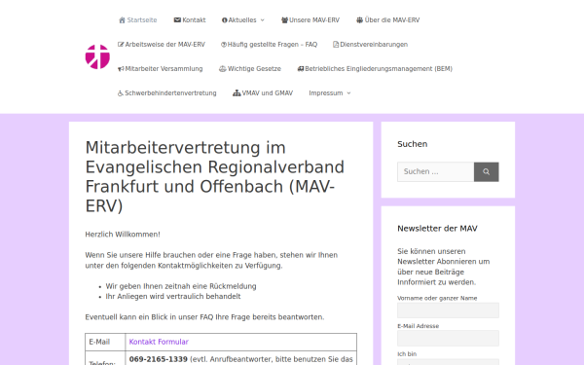584x365 pixels.
Task: Click the group icon beside Über die MAV-ERV
Action: [x=360, y=20]
